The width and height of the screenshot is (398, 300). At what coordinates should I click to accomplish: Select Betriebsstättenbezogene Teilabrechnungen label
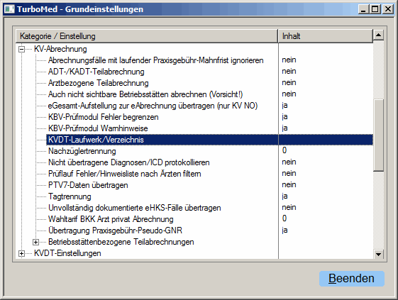point(121,242)
